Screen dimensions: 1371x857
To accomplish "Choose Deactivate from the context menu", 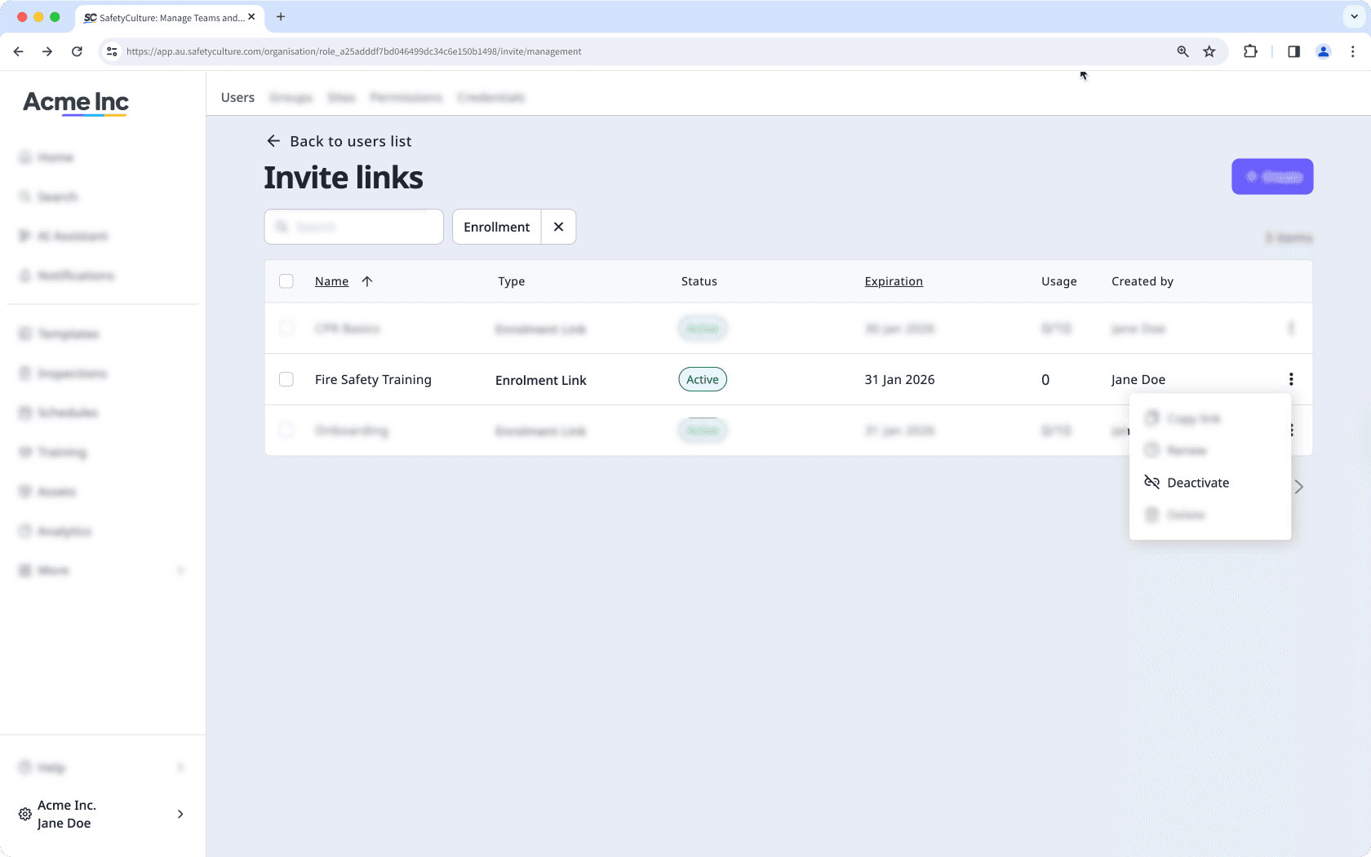I will click(1199, 482).
